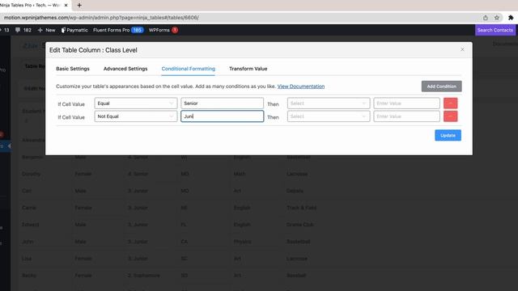
Task: Open the New item in the admin bar
Action: coord(46,30)
